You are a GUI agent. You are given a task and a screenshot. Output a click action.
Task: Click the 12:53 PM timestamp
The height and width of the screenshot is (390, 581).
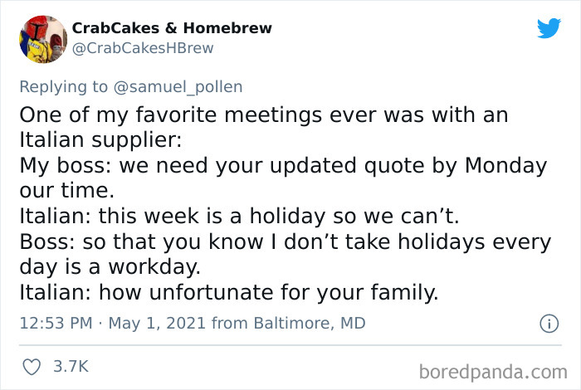(x=56, y=323)
